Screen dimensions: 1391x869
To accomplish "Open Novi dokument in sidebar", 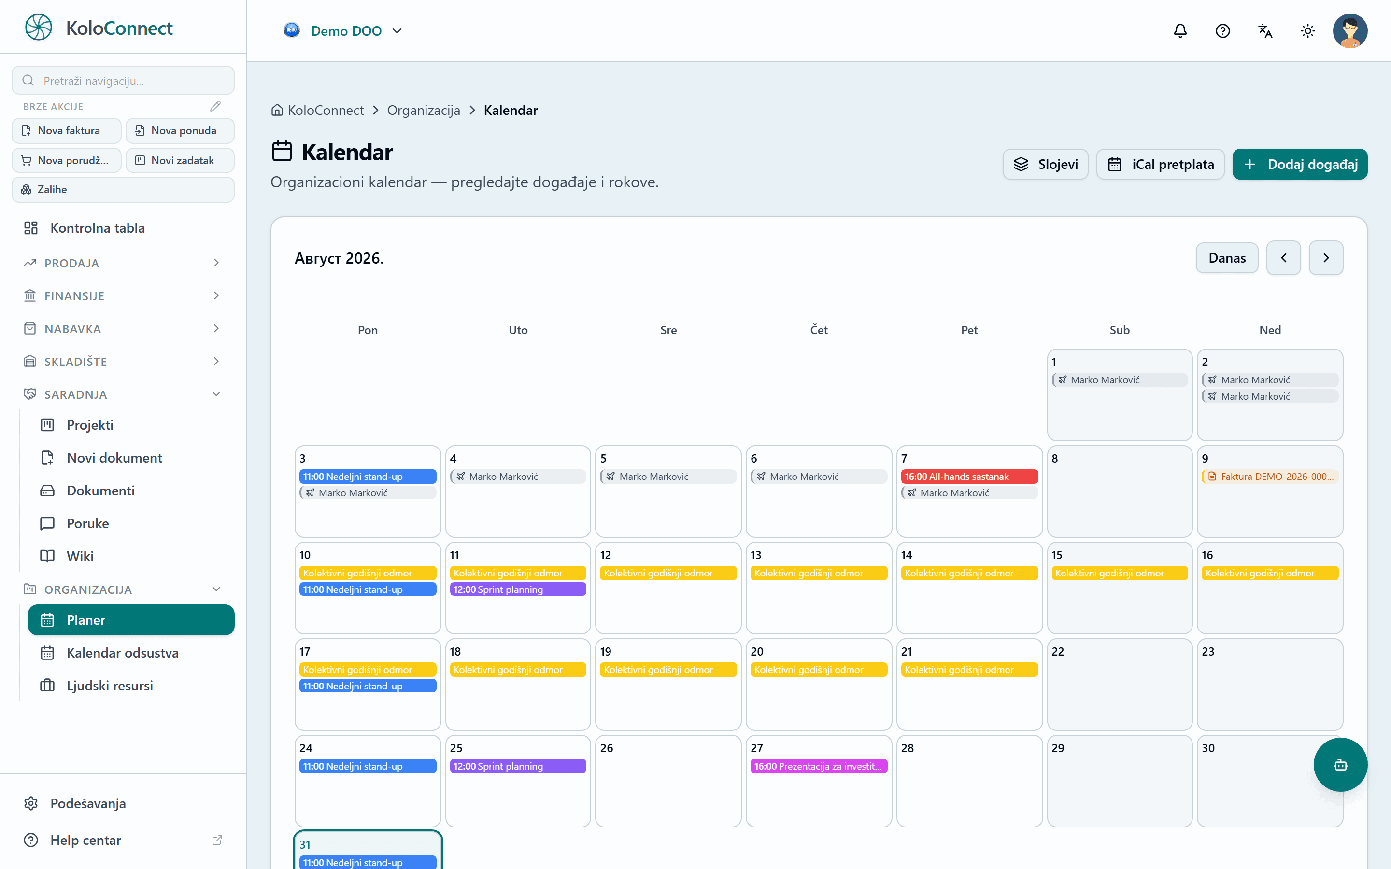I will (131, 458).
